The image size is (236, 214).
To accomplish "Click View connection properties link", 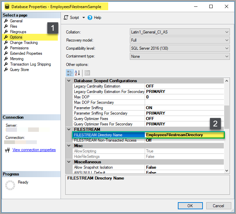I will 34,150.
